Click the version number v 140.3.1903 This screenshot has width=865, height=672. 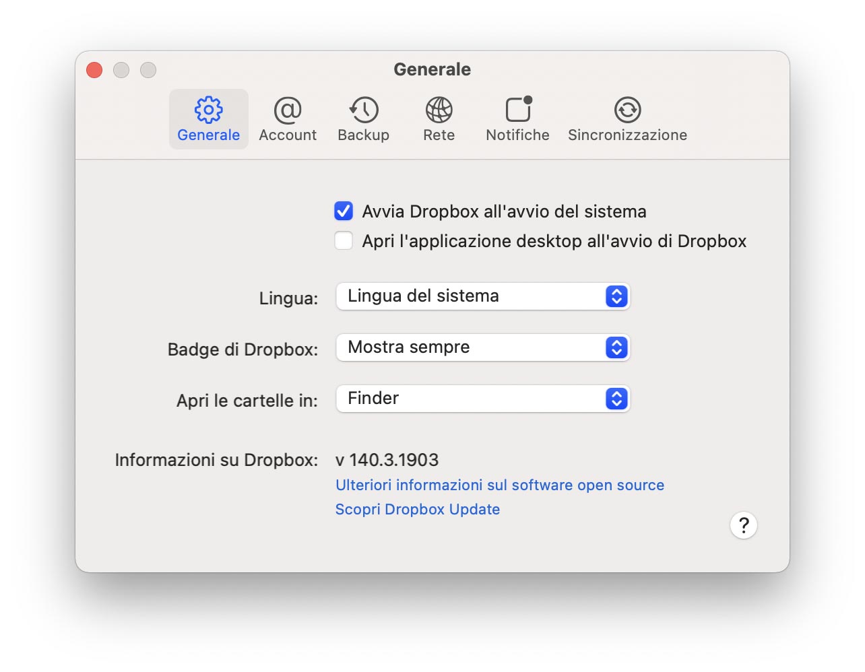point(387,460)
